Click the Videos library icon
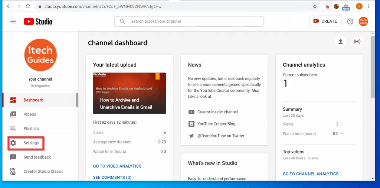 (13, 114)
